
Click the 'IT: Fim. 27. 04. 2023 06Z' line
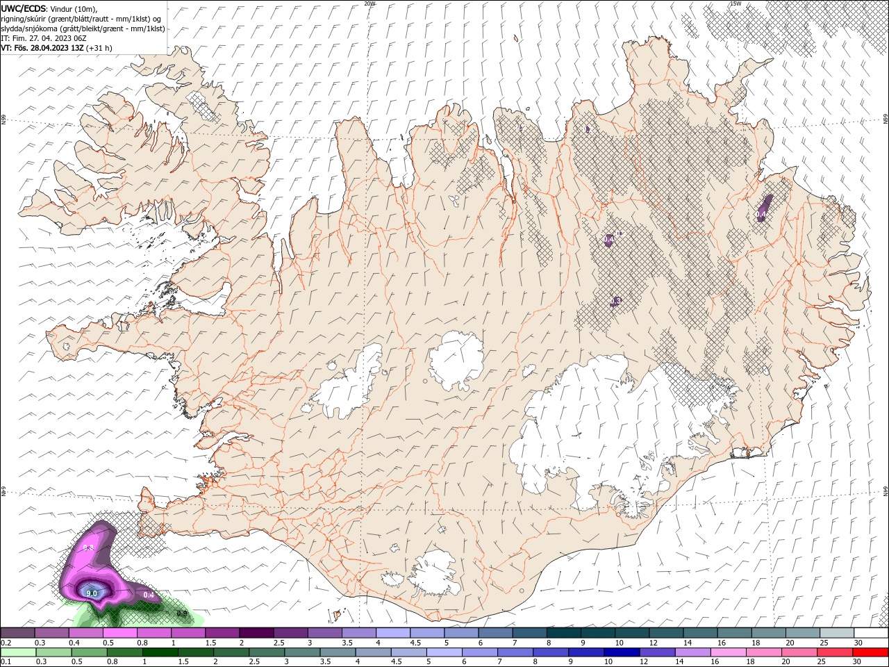(x=44, y=38)
